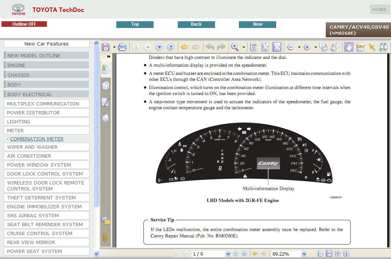Toggle the Outline OFF button

coord(24,24)
